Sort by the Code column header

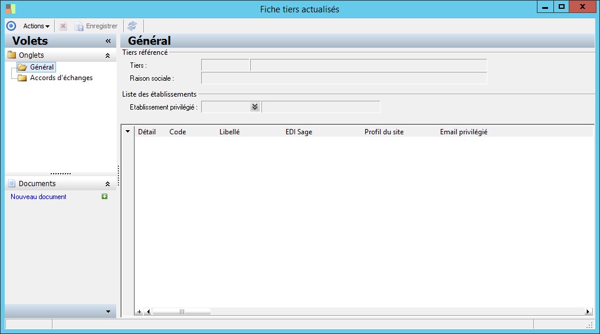click(178, 132)
